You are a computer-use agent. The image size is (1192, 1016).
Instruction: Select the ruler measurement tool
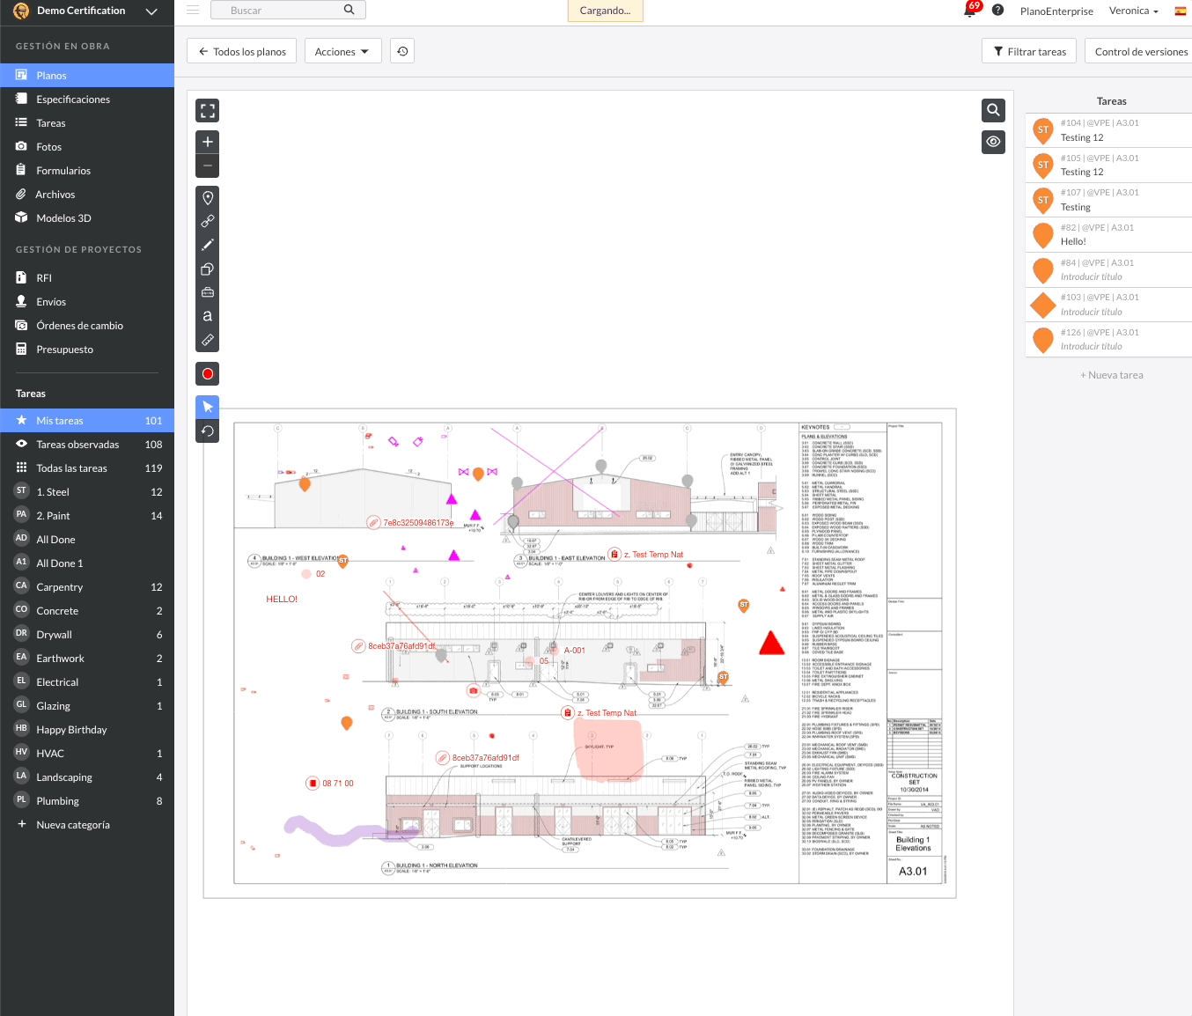click(x=208, y=340)
